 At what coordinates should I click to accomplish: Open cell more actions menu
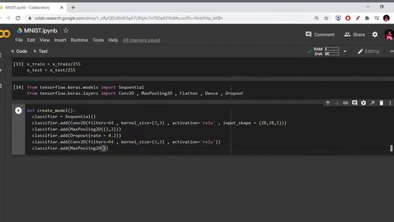tap(390, 103)
